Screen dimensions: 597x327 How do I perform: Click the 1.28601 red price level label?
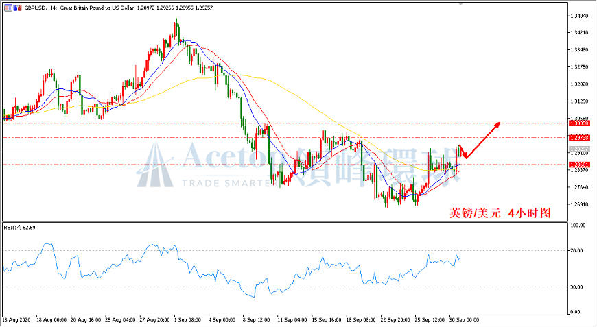coord(579,165)
